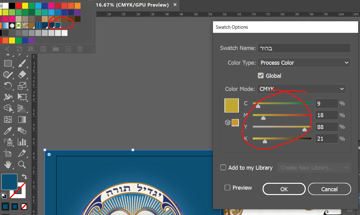Open Swatch Options from Swatches panel
This screenshot has height=215, width=360.
(x=43, y=49)
